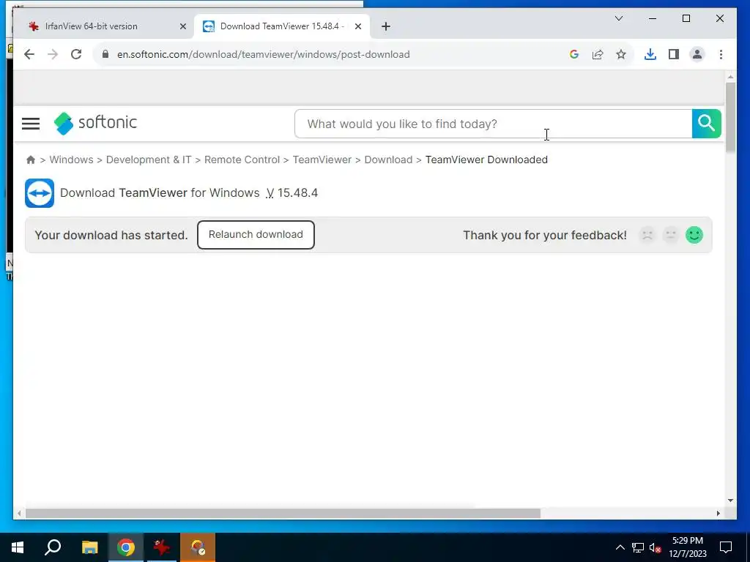The height and width of the screenshot is (562, 750).
Task: Click the orange taskbar app icon
Action: (x=198, y=547)
